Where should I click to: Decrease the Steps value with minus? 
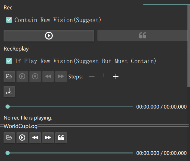pos(92,76)
